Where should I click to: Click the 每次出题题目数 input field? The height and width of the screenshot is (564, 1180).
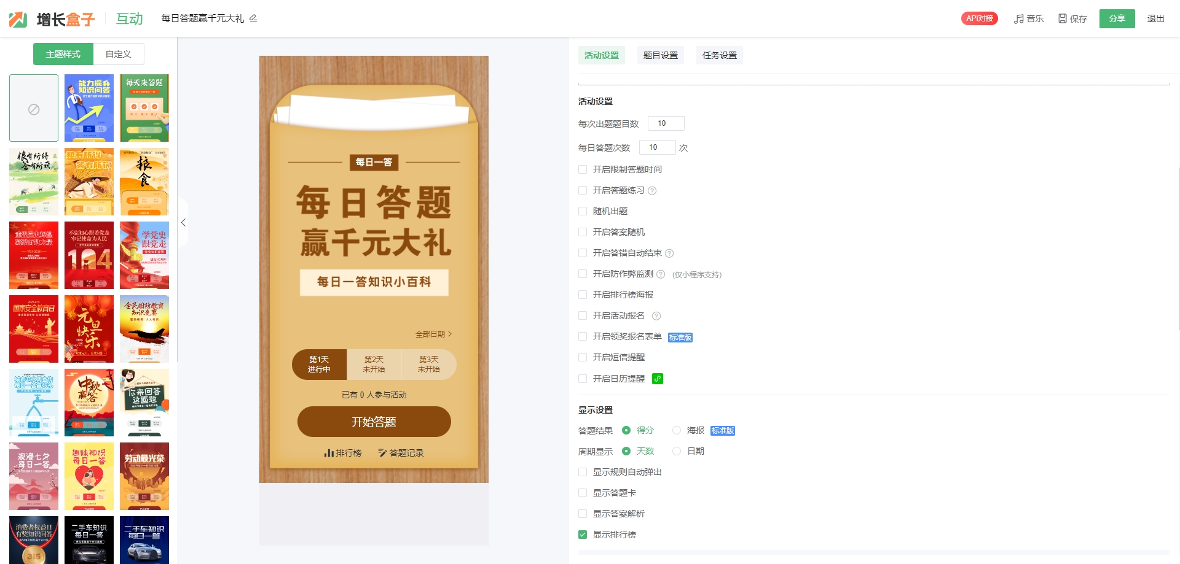(x=666, y=123)
